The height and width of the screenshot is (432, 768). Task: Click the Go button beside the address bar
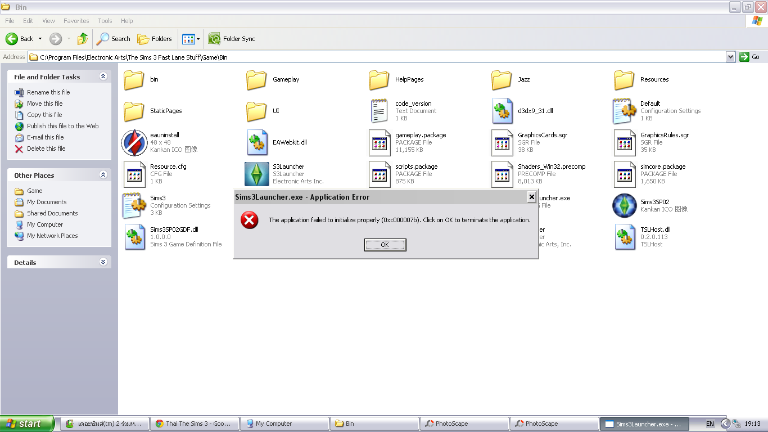coord(750,57)
